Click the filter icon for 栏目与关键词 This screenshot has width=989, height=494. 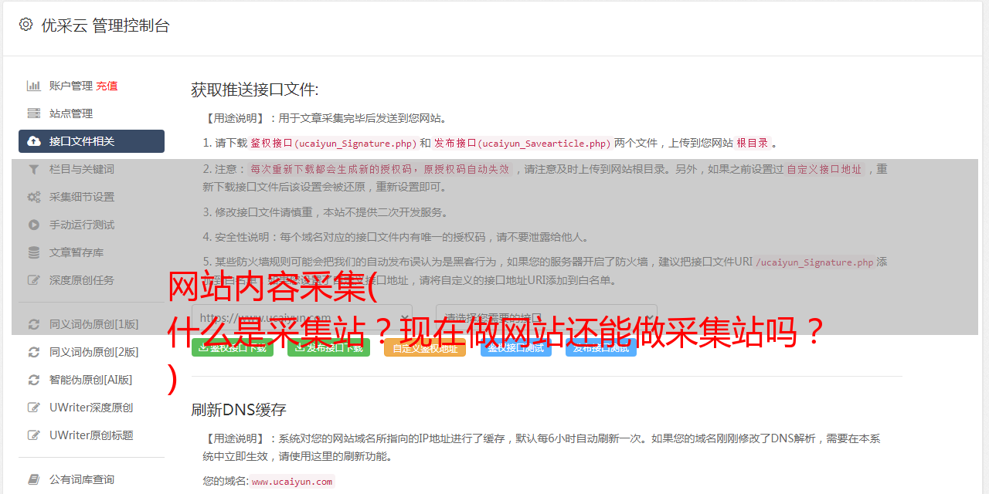[x=34, y=169]
